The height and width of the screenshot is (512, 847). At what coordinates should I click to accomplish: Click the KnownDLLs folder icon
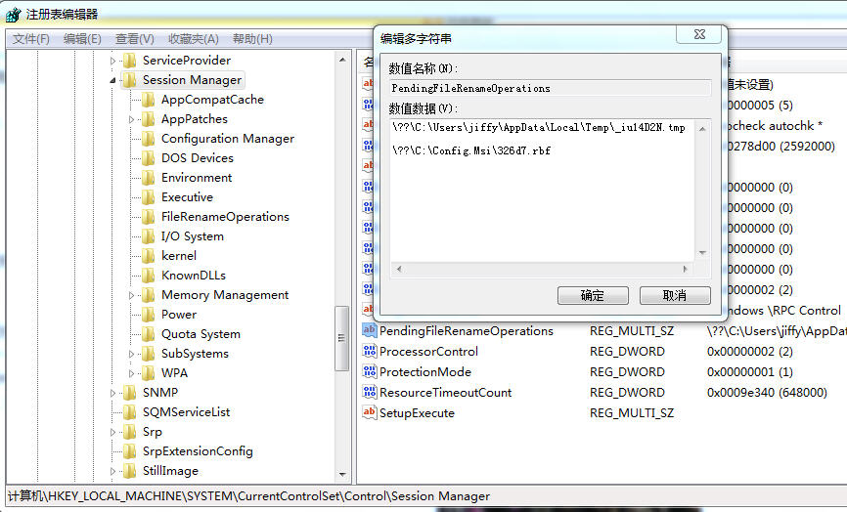[149, 276]
